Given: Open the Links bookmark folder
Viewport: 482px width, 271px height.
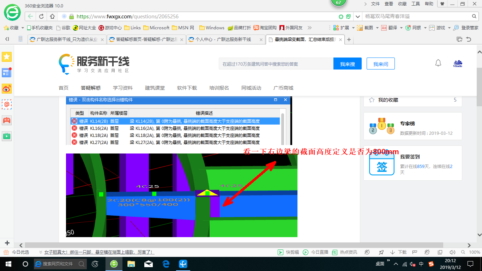Looking at the screenshot, I should [x=132, y=28].
